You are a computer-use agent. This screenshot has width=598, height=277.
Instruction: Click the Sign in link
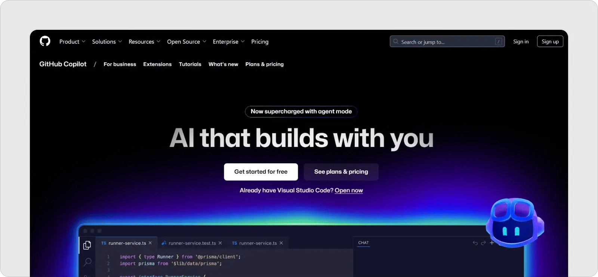pos(521,41)
